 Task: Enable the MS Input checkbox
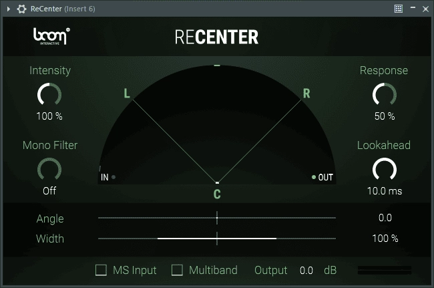101,270
